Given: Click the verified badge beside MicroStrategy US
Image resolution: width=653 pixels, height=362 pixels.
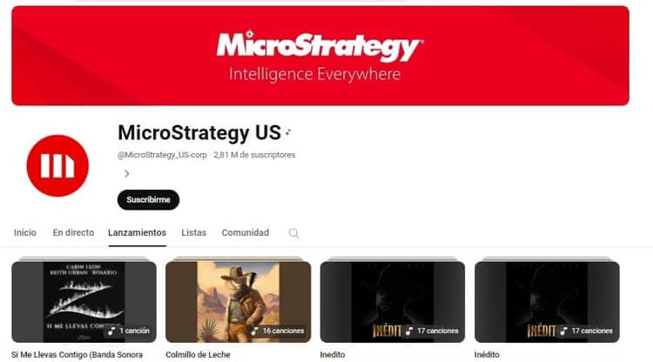Looking at the screenshot, I should (x=288, y=133).
